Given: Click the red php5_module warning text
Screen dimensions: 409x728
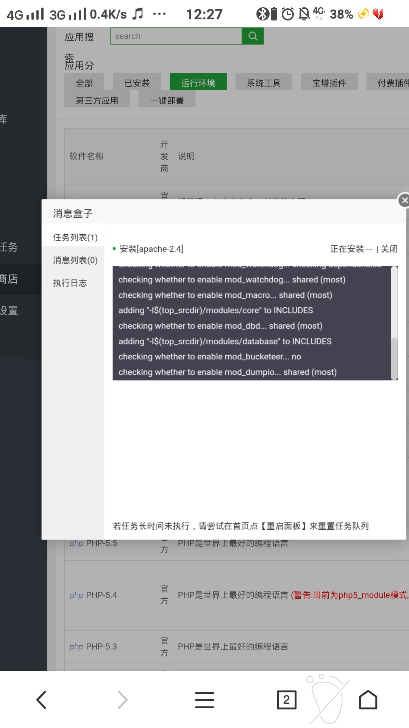Looking at the screenshot, I should tap(350, 595).
